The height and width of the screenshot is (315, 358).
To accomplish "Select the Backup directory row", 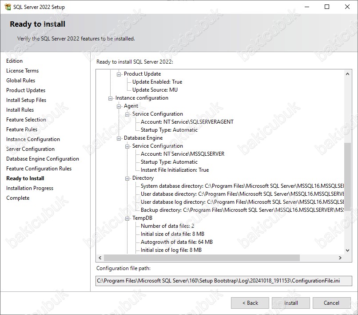I will click(x=242, y=210).
